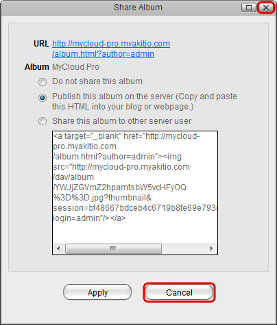Image resolution: width=277 pixels, height=325 pixels.
Task: Open the mycloud-pro.myakitio.com URL link
Action: pyautogui.click(x=111, y=44)
